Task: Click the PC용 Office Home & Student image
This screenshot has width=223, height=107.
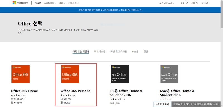Action: [x=120, y=74]
